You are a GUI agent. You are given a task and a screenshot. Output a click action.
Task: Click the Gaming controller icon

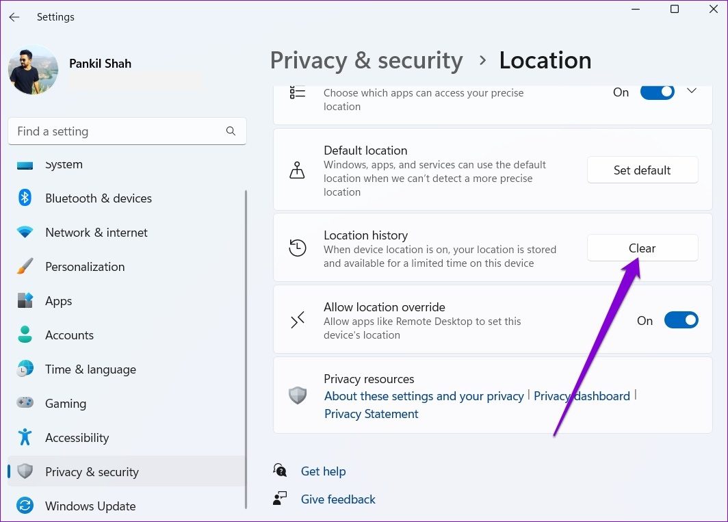pyautogui.click(x=25, y=404)
